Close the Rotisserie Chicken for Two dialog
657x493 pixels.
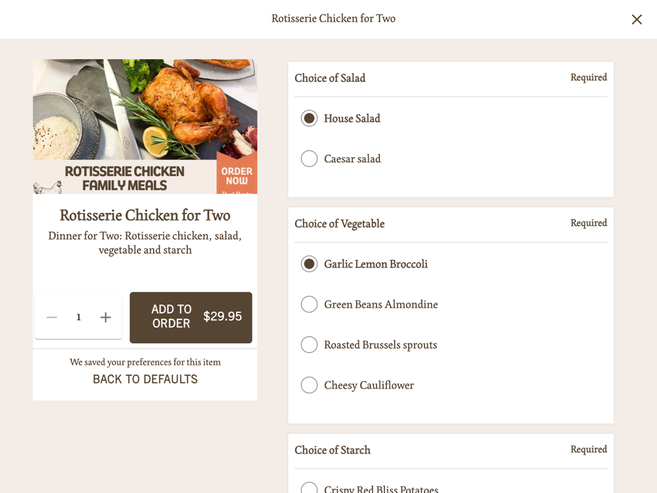click(x=637, y=19)
